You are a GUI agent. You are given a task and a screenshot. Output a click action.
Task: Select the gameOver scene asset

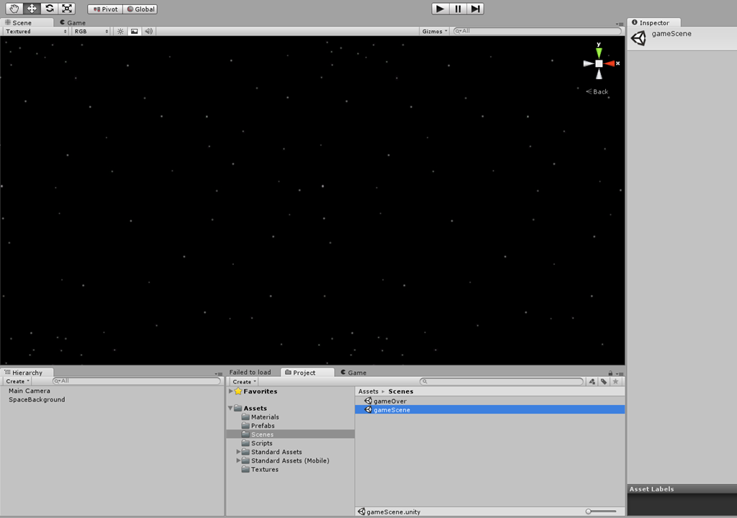tap(389, 401)
